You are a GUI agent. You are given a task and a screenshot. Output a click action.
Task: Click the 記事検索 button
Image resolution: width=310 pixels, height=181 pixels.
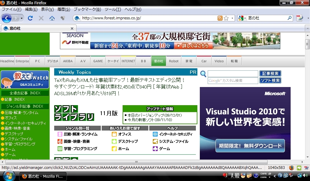coord(270,73)
